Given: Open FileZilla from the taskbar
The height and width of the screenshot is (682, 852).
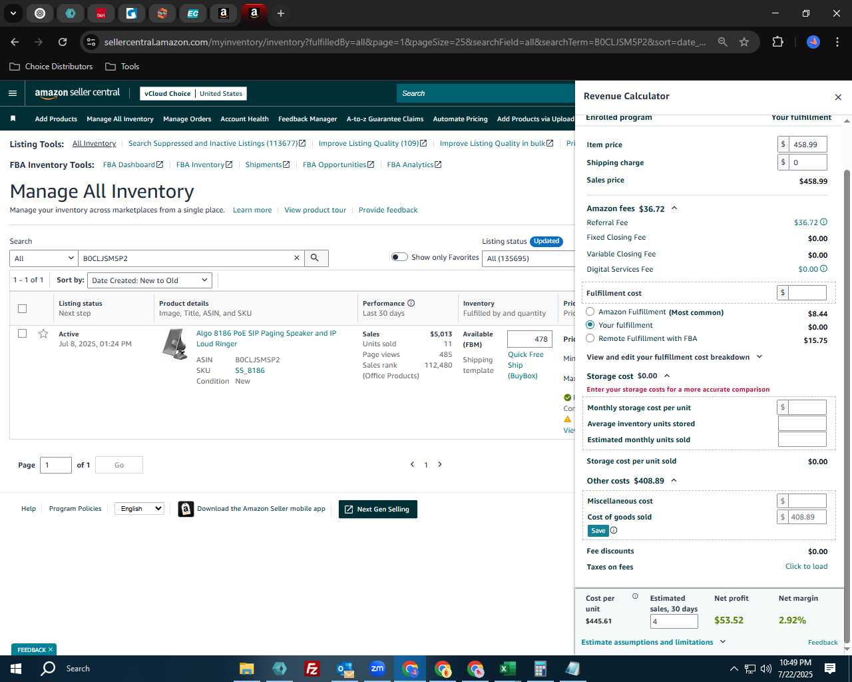Looking at the screenshot, I should 312,669.
